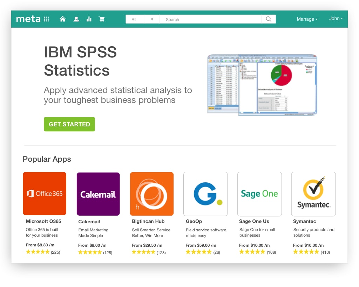Open the Symantec logo tile
The height and width of the screenshot is (287, 359).
click(313, 194)
